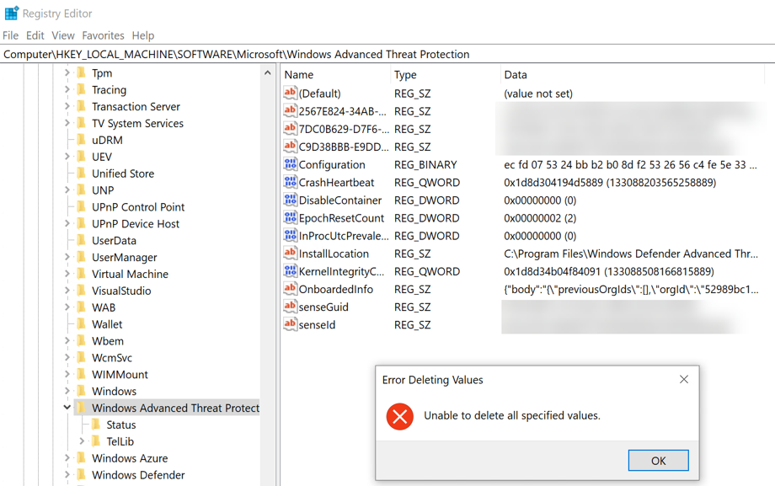
Task: Click the senseGuid string value icon
Action: click(x=290, y=307)
